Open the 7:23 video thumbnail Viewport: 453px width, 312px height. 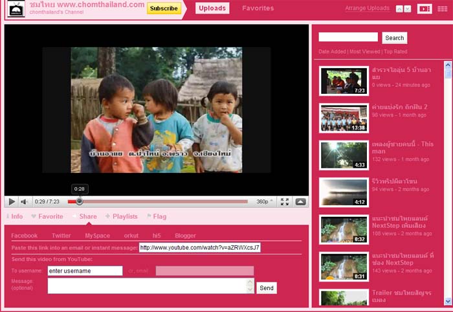point(344,81)
